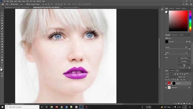Click the add vector mask button
Screen dimensions: 193x109
point(190,42)
